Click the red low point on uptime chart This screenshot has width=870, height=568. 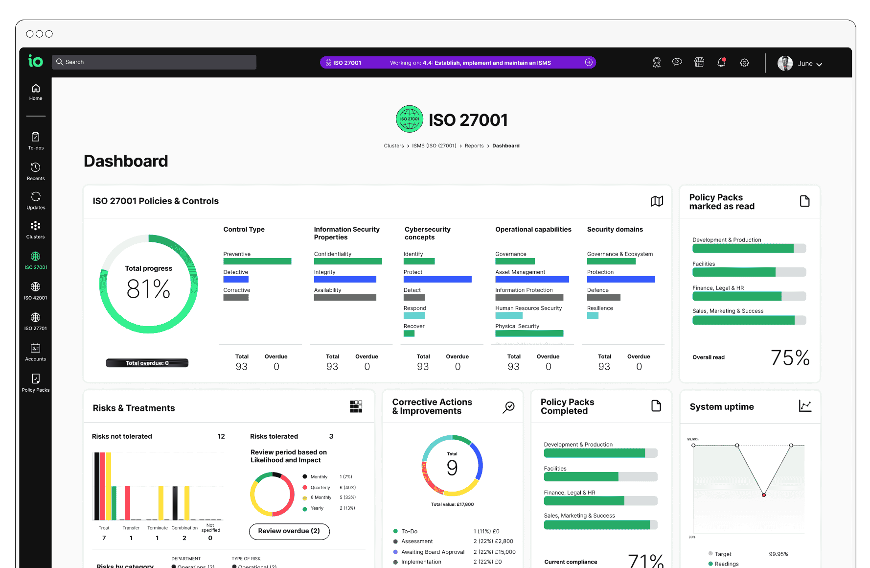point(763,495)
